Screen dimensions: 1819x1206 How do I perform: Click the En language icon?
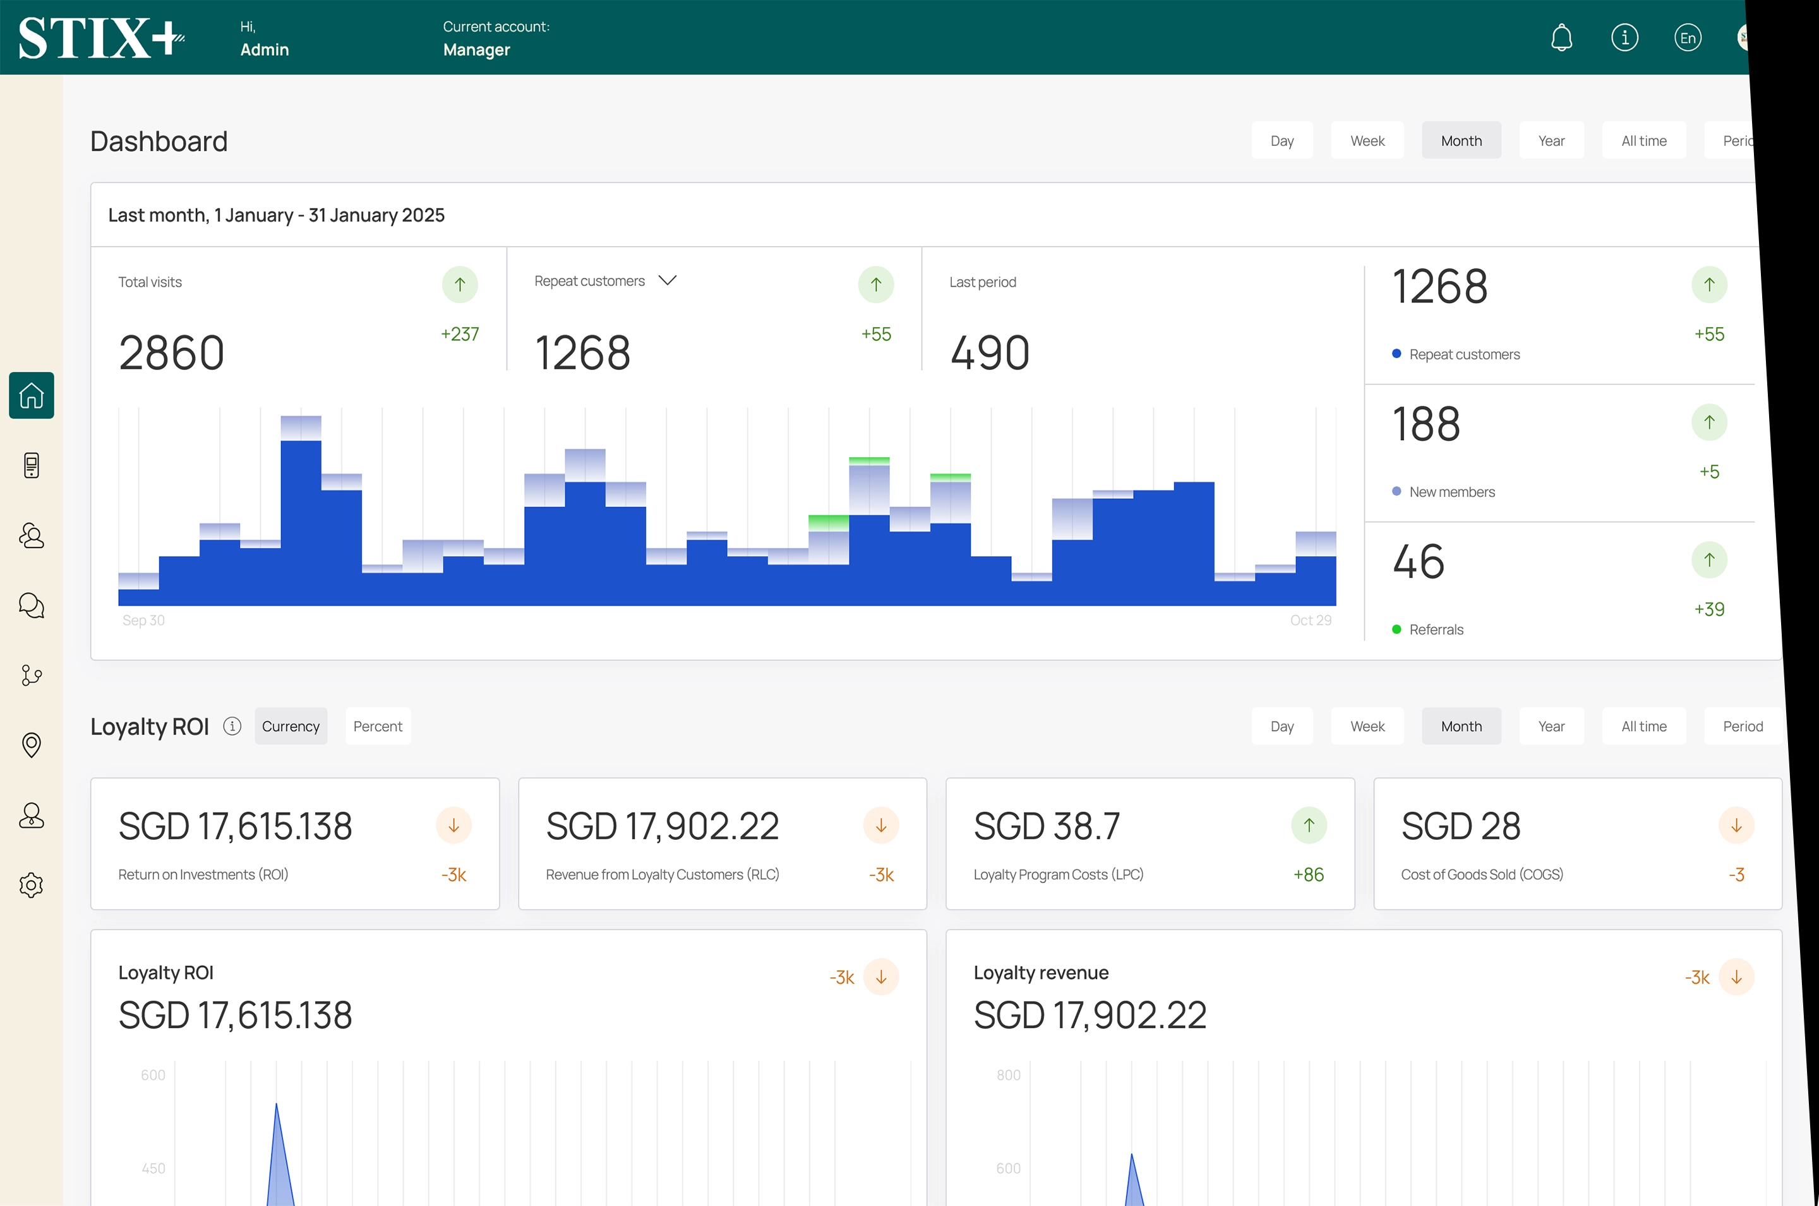[x=1687, y=38]
